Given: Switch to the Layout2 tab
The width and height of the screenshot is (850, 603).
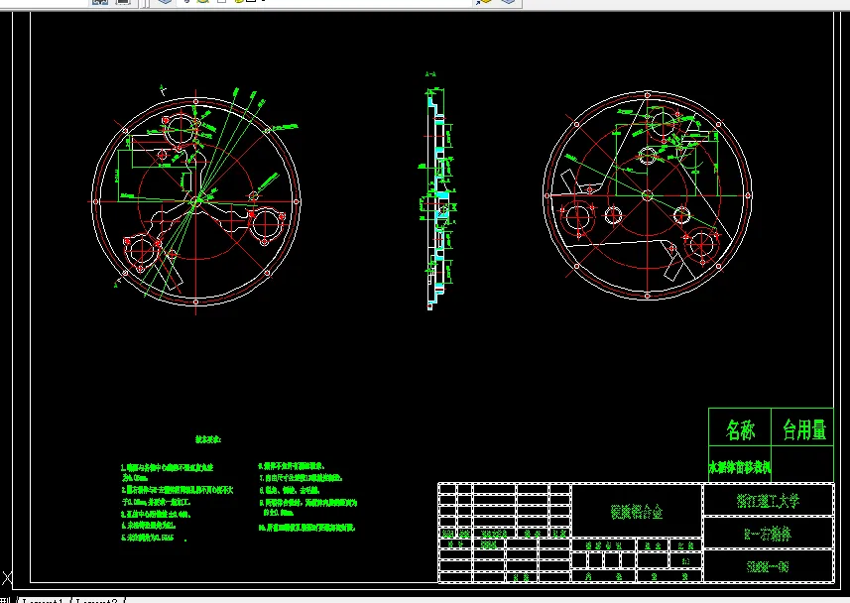Looking at the screenshot, I should coord(97,600).
